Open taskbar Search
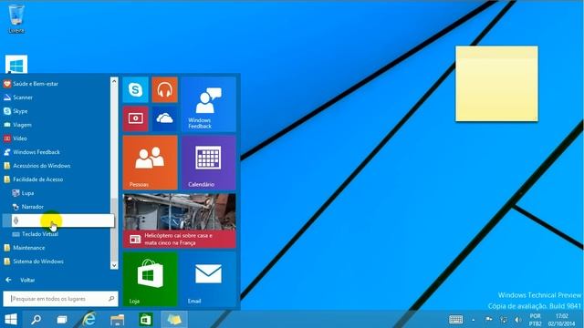This screenshot has height=328, width=584. click(x=36, y=320)
